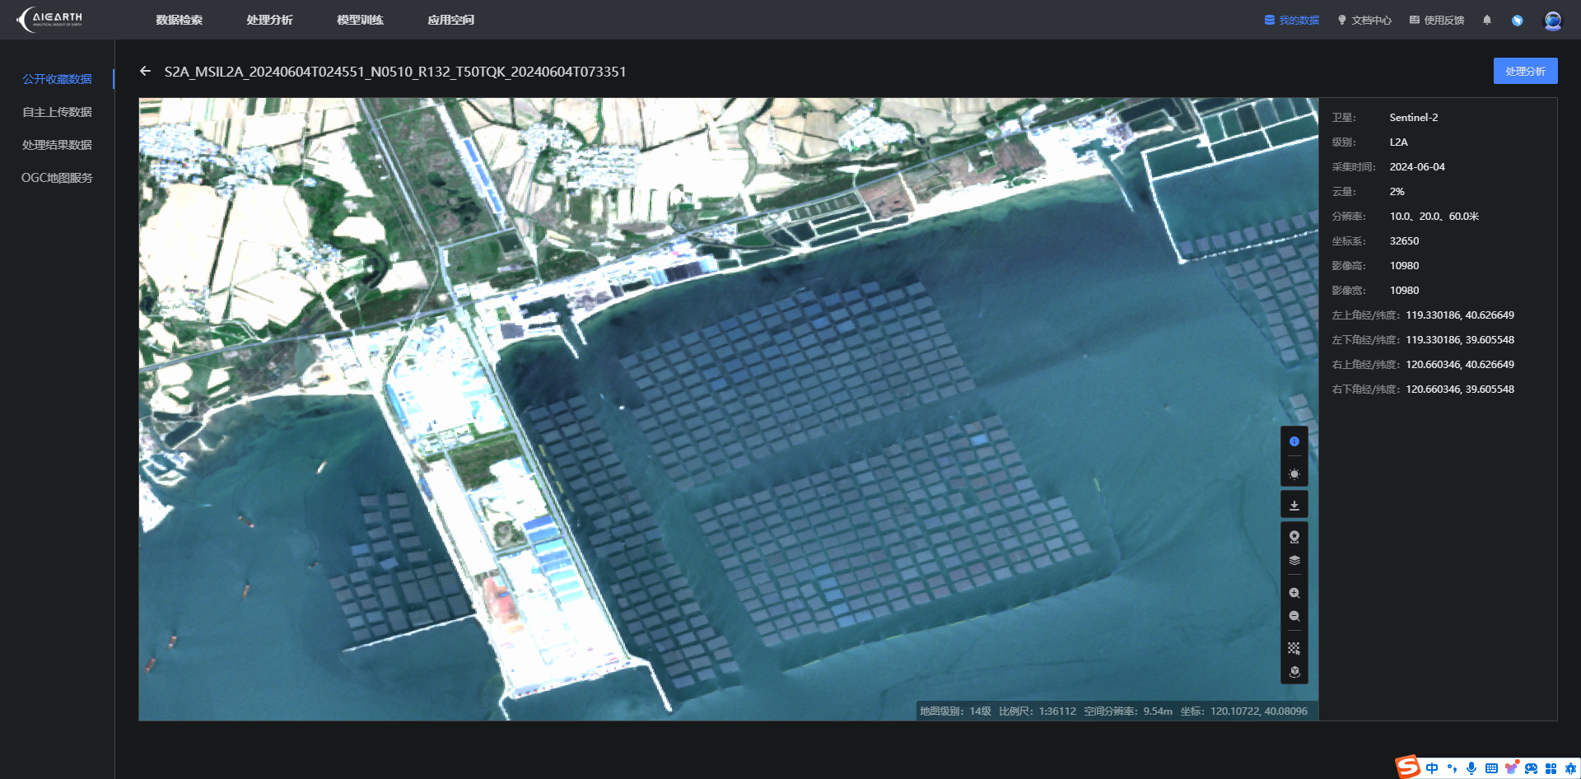Open the layers stack icon

tap(1294, 560)
